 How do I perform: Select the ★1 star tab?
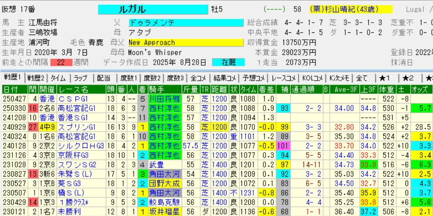(384, 78)
